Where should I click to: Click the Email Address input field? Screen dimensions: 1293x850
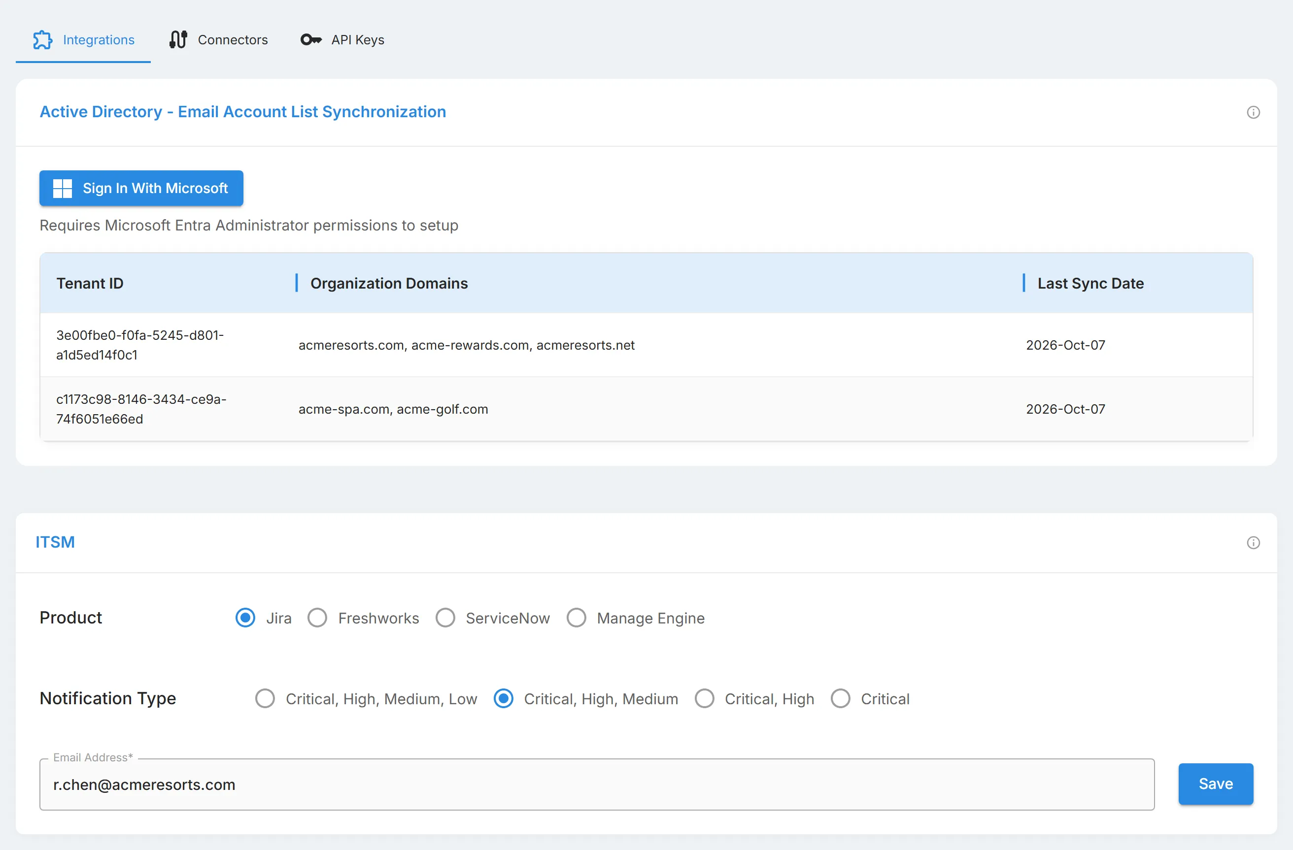coord(597,785)
